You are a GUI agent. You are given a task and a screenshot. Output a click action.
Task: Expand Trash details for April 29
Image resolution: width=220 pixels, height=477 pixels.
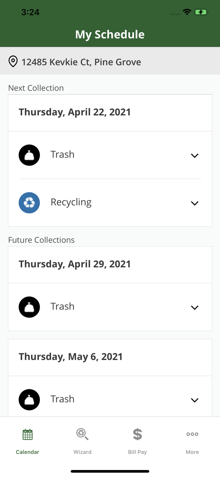tap(195, 308)
